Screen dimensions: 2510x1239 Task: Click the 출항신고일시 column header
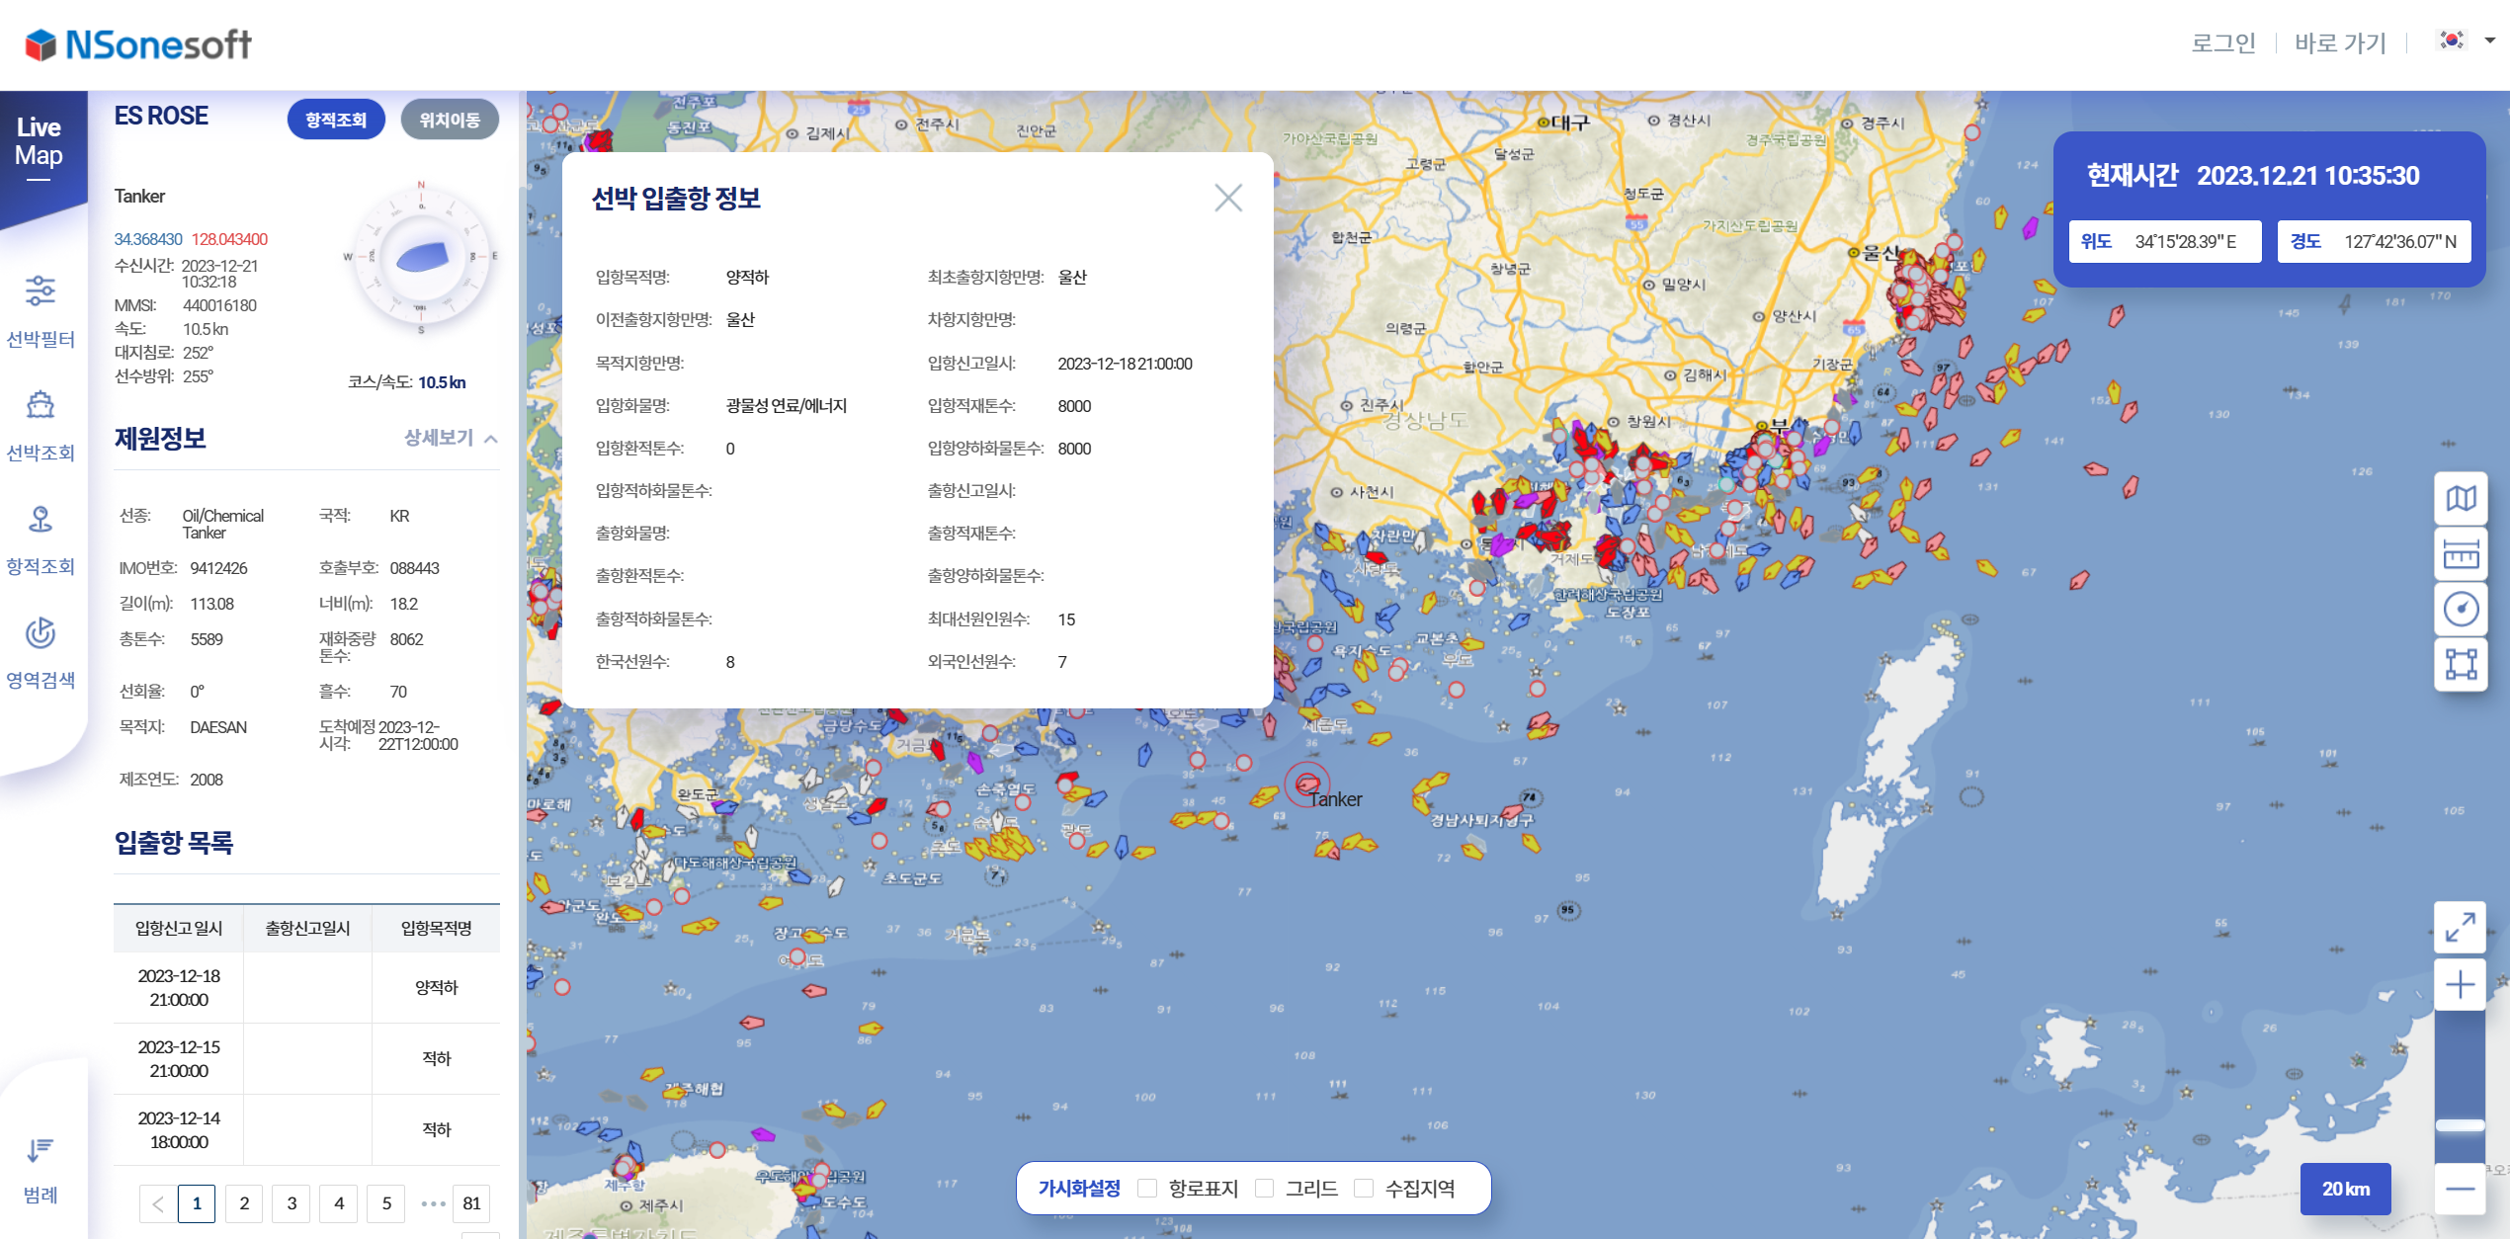(x=307, y=928)
